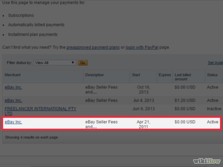Select 'eBay Seller Fees' description in Jul 4 row
This screenshot has width=223, height=167.
click(101, 100)
